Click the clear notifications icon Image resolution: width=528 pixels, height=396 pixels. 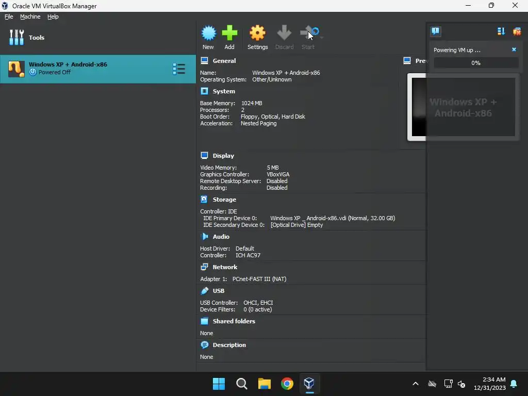coord(517,31)
